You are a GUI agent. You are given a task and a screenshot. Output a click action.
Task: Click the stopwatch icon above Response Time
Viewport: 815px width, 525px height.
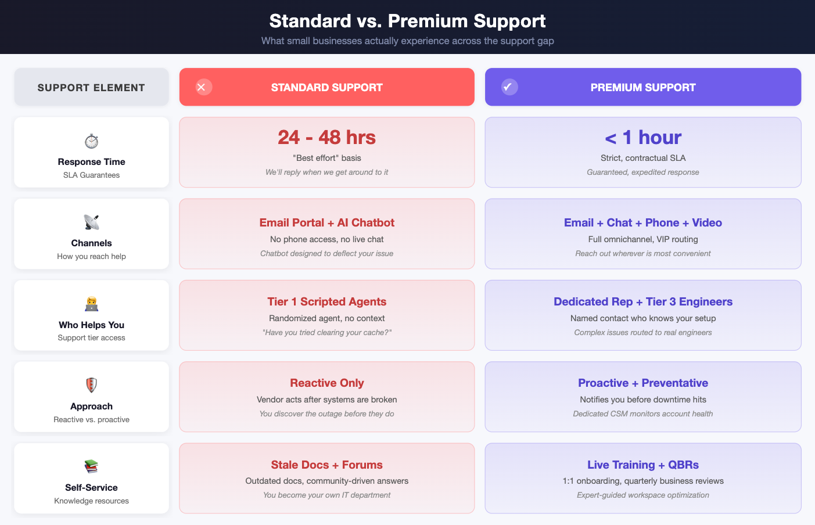coord(91,141)
